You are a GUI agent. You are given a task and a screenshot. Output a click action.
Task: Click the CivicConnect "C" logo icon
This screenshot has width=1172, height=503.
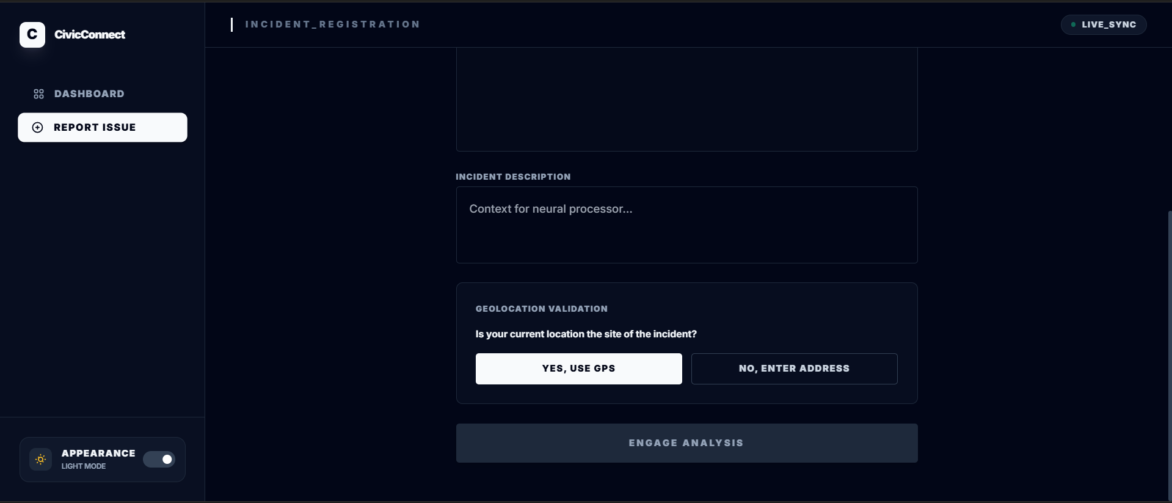32,35
